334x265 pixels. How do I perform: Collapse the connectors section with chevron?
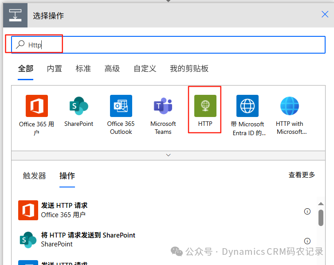pos(168,155)
